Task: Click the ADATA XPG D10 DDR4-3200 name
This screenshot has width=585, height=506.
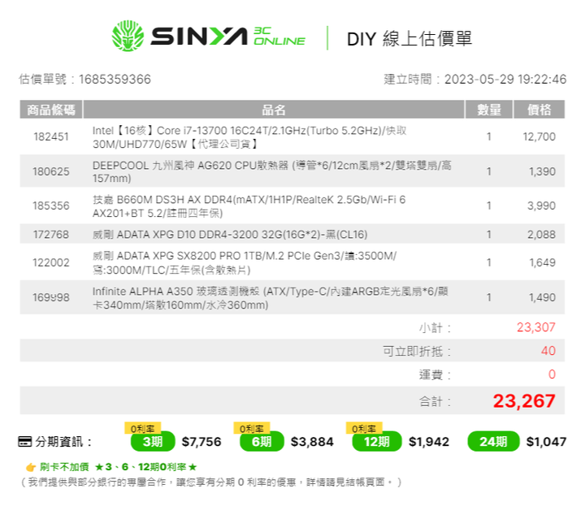Action: click(x=230, y=235)
